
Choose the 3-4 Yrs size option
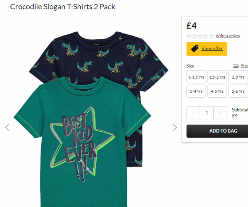click(196, 91)
